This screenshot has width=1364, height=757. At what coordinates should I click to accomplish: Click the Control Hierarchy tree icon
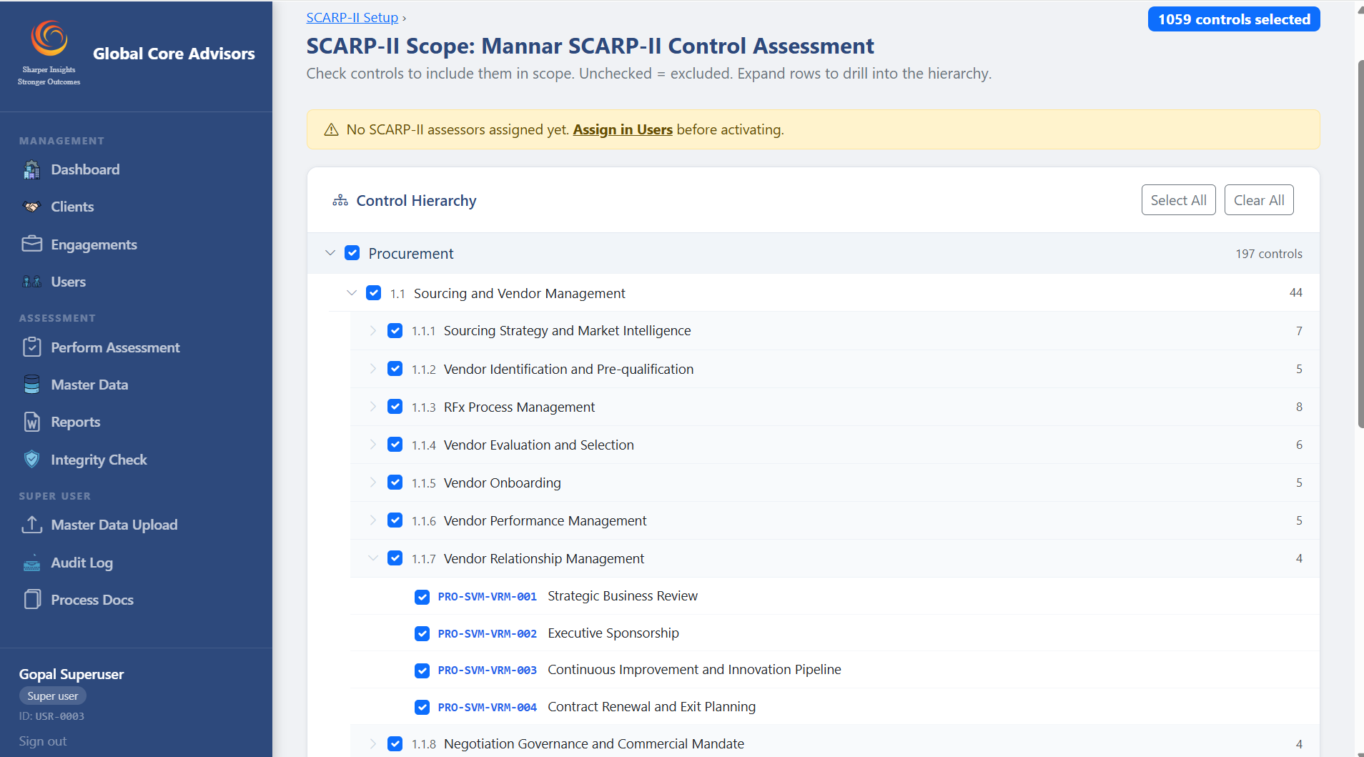coord(340,201)
